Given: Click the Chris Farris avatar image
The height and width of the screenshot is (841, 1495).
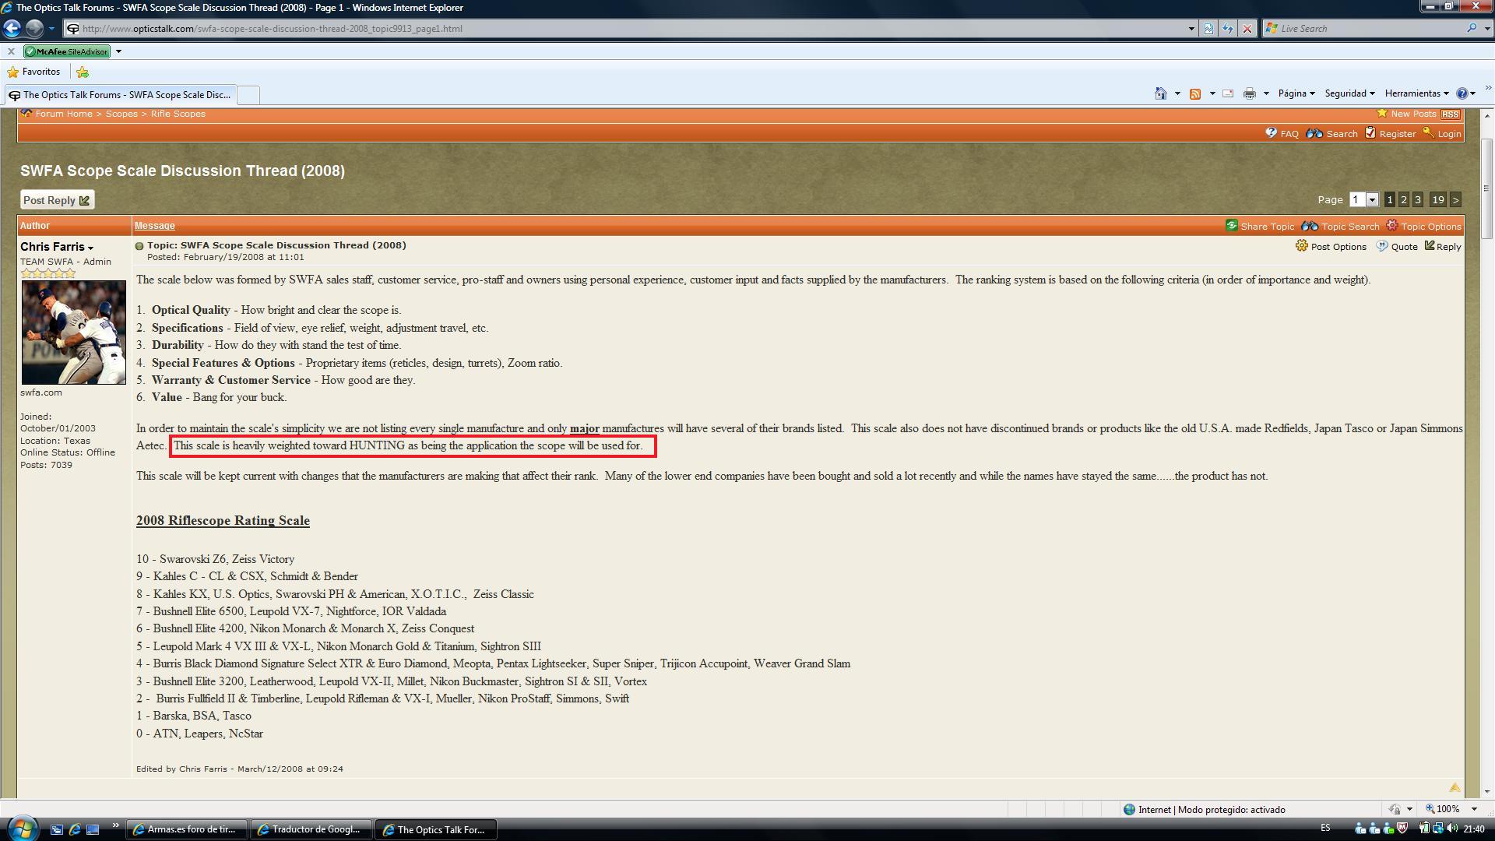Looking at the screenshot, I should 73,333.
